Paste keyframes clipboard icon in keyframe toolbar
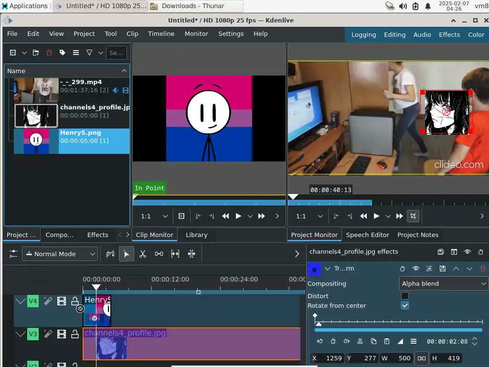The width and height of the screenshot is (489, 367). point(387,341)
